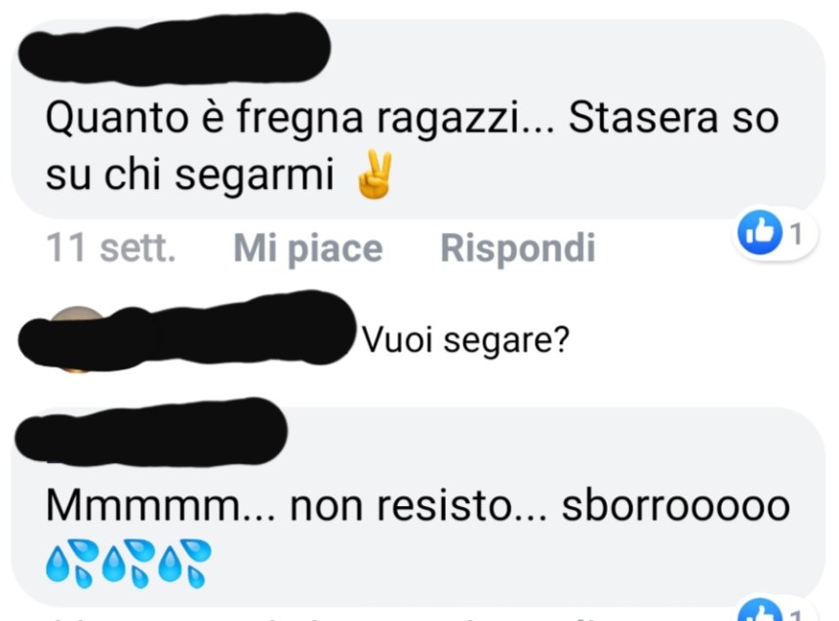Show who reacted via count '1' on first comment
839x621 pixels.
pyautogui.click(x=796, y=234)
